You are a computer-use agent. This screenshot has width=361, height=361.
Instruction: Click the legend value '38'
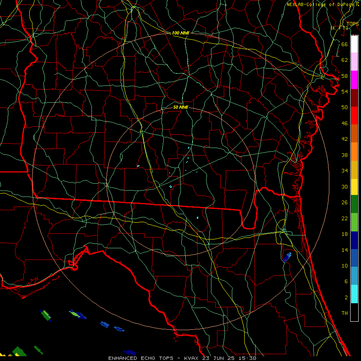coord(345,155)
